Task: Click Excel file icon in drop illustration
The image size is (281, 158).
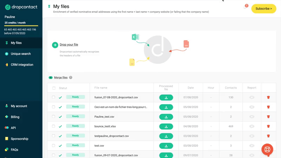Action: pyautogui.click(x=135, y=37)
